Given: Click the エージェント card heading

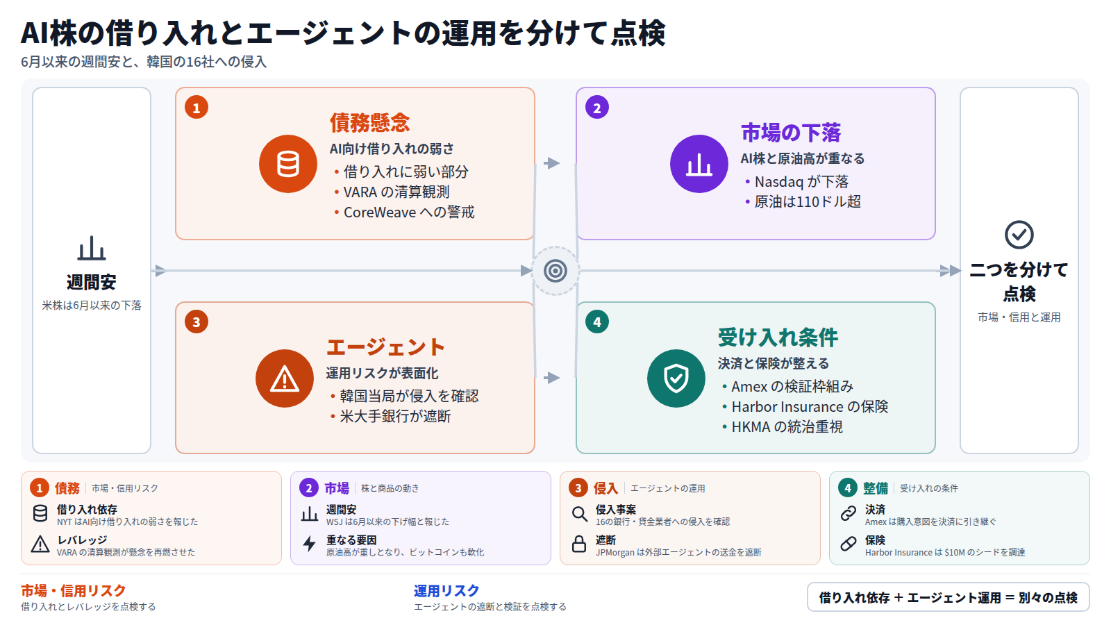Looking at the screenshot, I should [385, 347].
